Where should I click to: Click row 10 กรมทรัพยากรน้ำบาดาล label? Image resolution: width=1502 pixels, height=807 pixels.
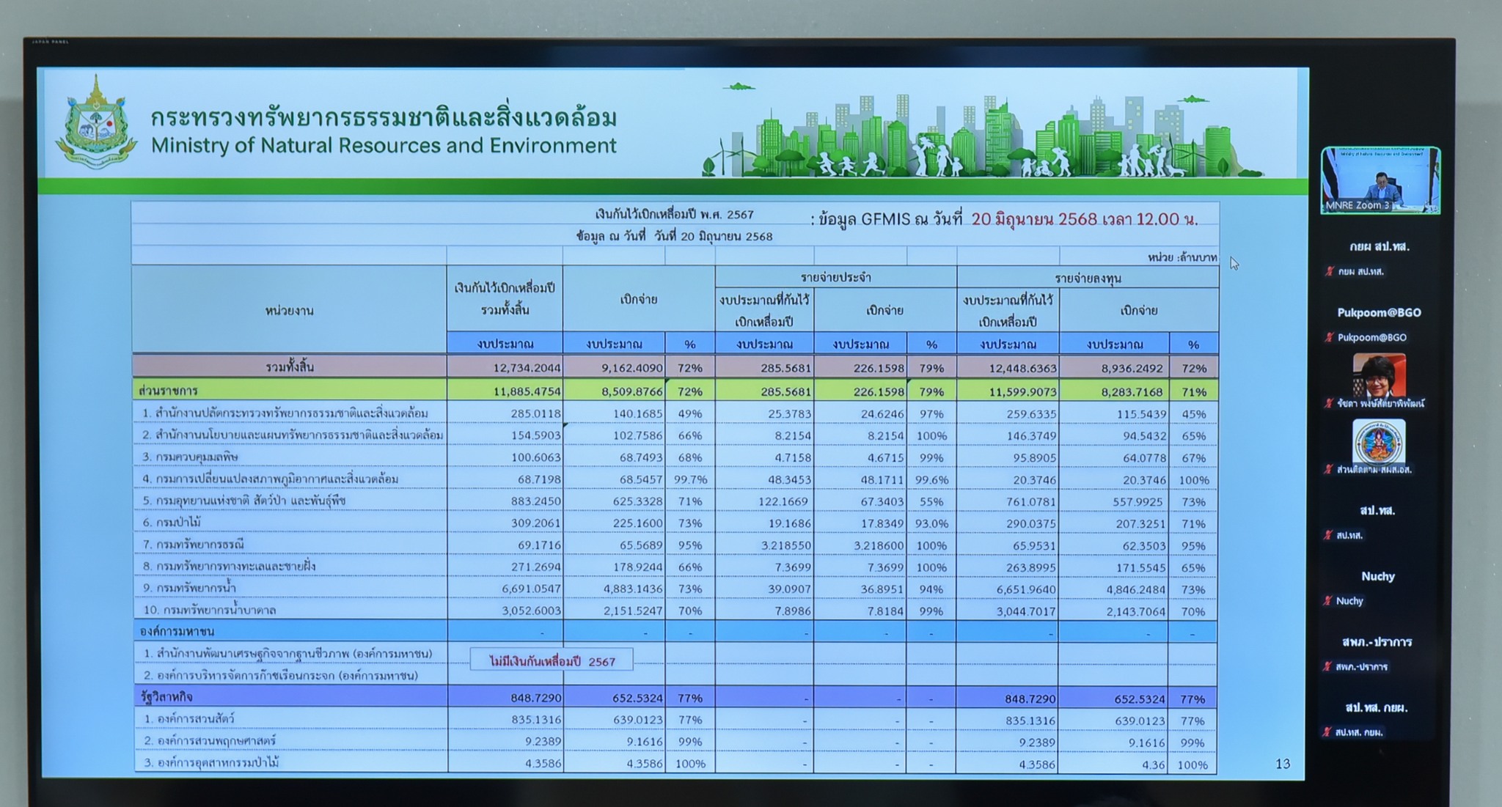click(x=209, y=610)
